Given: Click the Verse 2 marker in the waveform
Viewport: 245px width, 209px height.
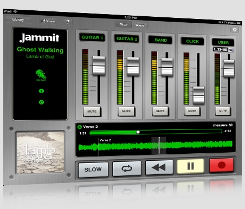Looking at the screenshot, I should click(105, 140).
